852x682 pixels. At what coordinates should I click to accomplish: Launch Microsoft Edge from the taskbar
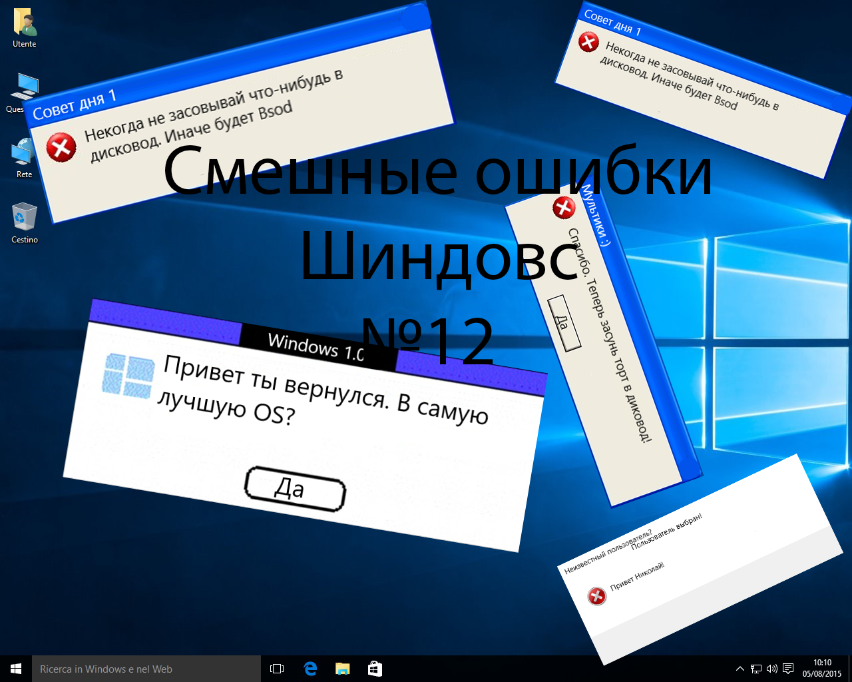click(x=310, y=669)
